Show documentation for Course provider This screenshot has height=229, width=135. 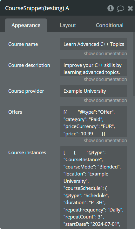point(105,100)
